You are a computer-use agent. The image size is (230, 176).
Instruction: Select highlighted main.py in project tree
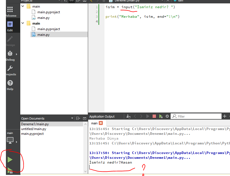[x=59, y=34]
